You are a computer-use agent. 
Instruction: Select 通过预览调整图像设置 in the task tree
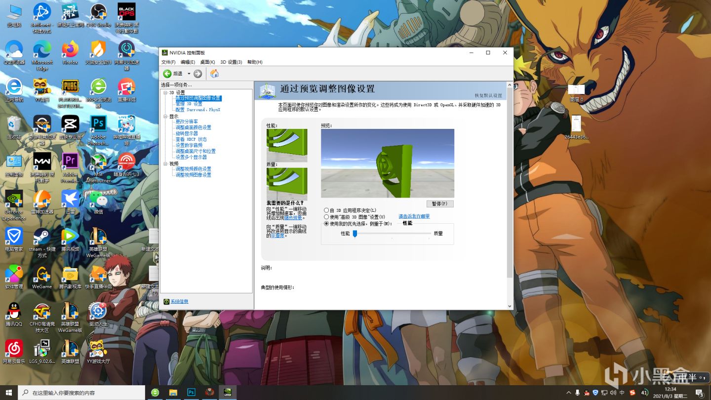point(198,98)
